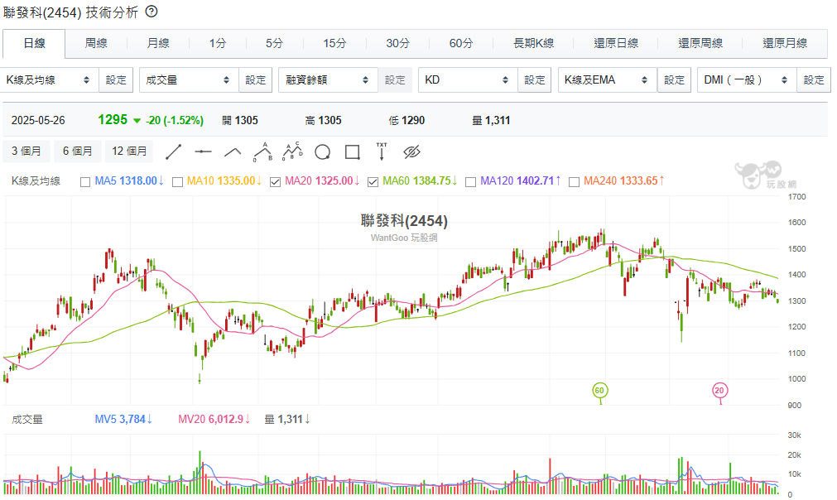
Task: Expand the KD indicator dropdown
Action: (467, 80)
